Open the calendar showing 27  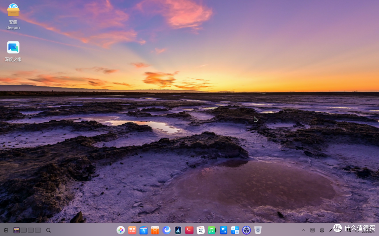pyautogui.click(x=201, y=230)
